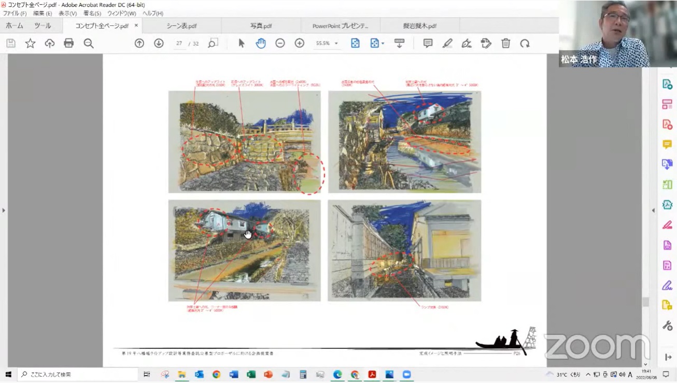This screenshot has height=383, width=677.
Task: Click the top-right canal night sketch
Action: 404,141
